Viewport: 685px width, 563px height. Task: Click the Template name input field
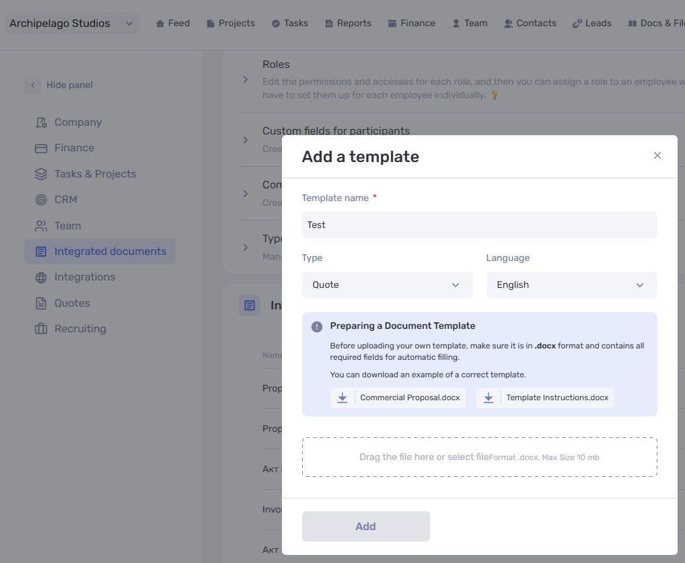tap(479, 225)
